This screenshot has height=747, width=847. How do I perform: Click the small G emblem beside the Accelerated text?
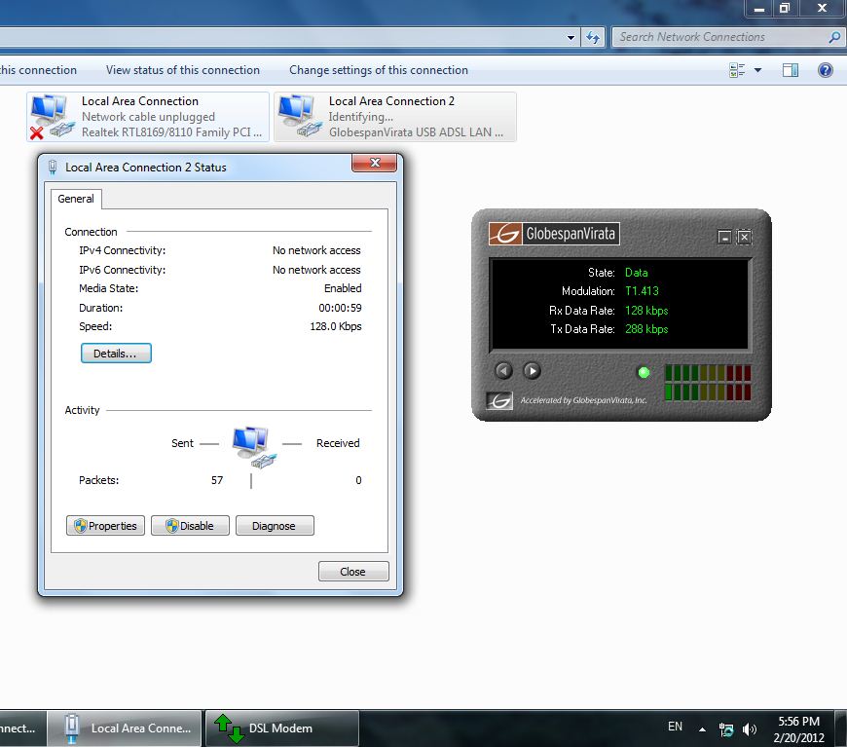pyautogui.click(x=499, y=400)
